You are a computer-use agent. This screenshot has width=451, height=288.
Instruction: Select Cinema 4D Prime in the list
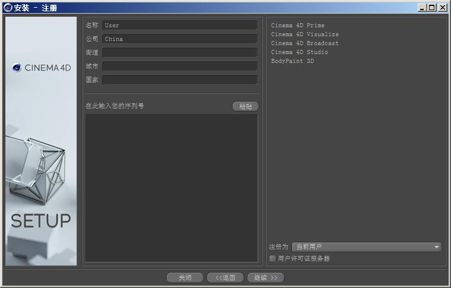[298, 26]
